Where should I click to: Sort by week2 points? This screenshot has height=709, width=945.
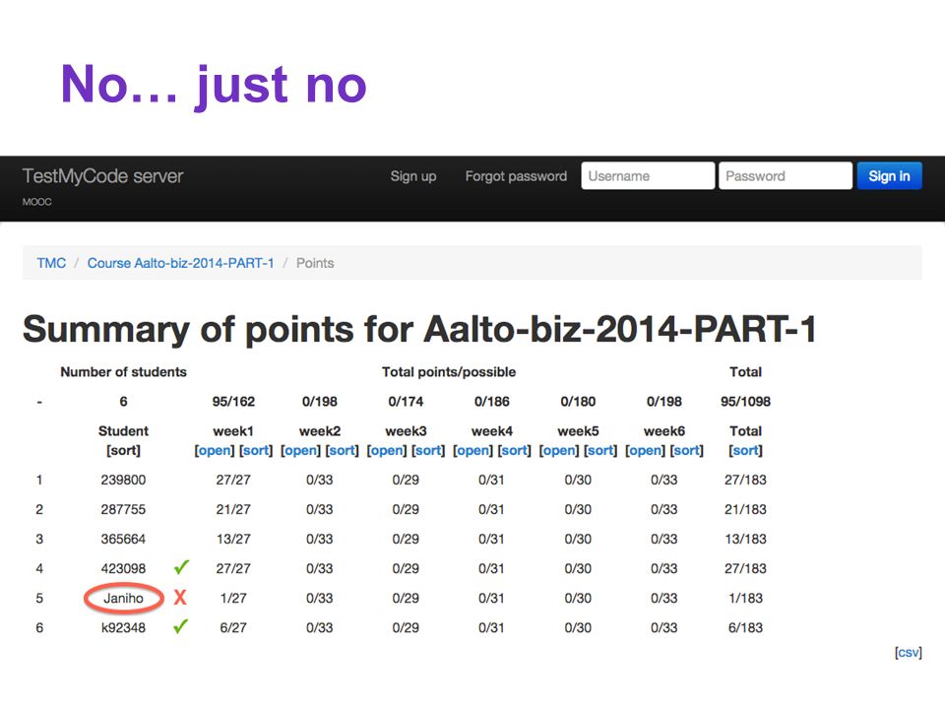coord(343,450)
